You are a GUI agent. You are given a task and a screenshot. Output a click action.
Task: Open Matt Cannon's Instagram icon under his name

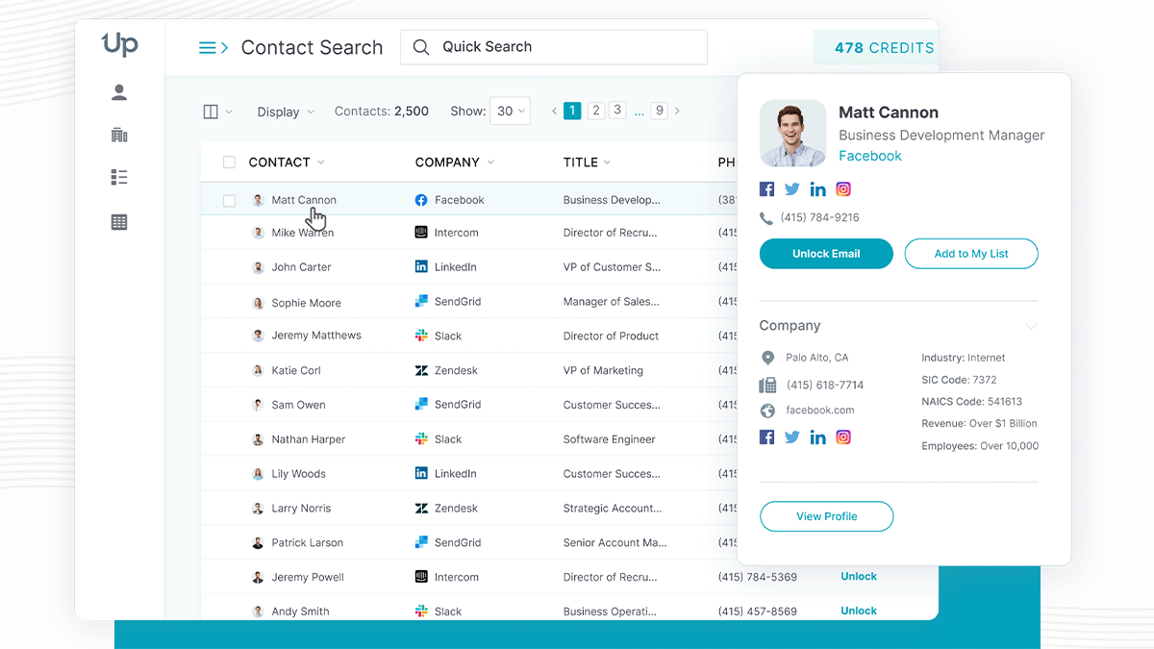tap(843, 189)
